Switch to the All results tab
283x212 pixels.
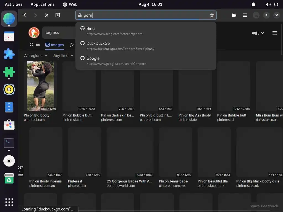click(x=35, y=45)
